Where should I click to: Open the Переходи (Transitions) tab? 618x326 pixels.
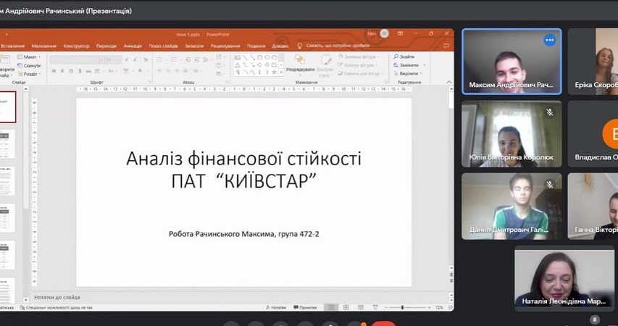click(107, 46)
